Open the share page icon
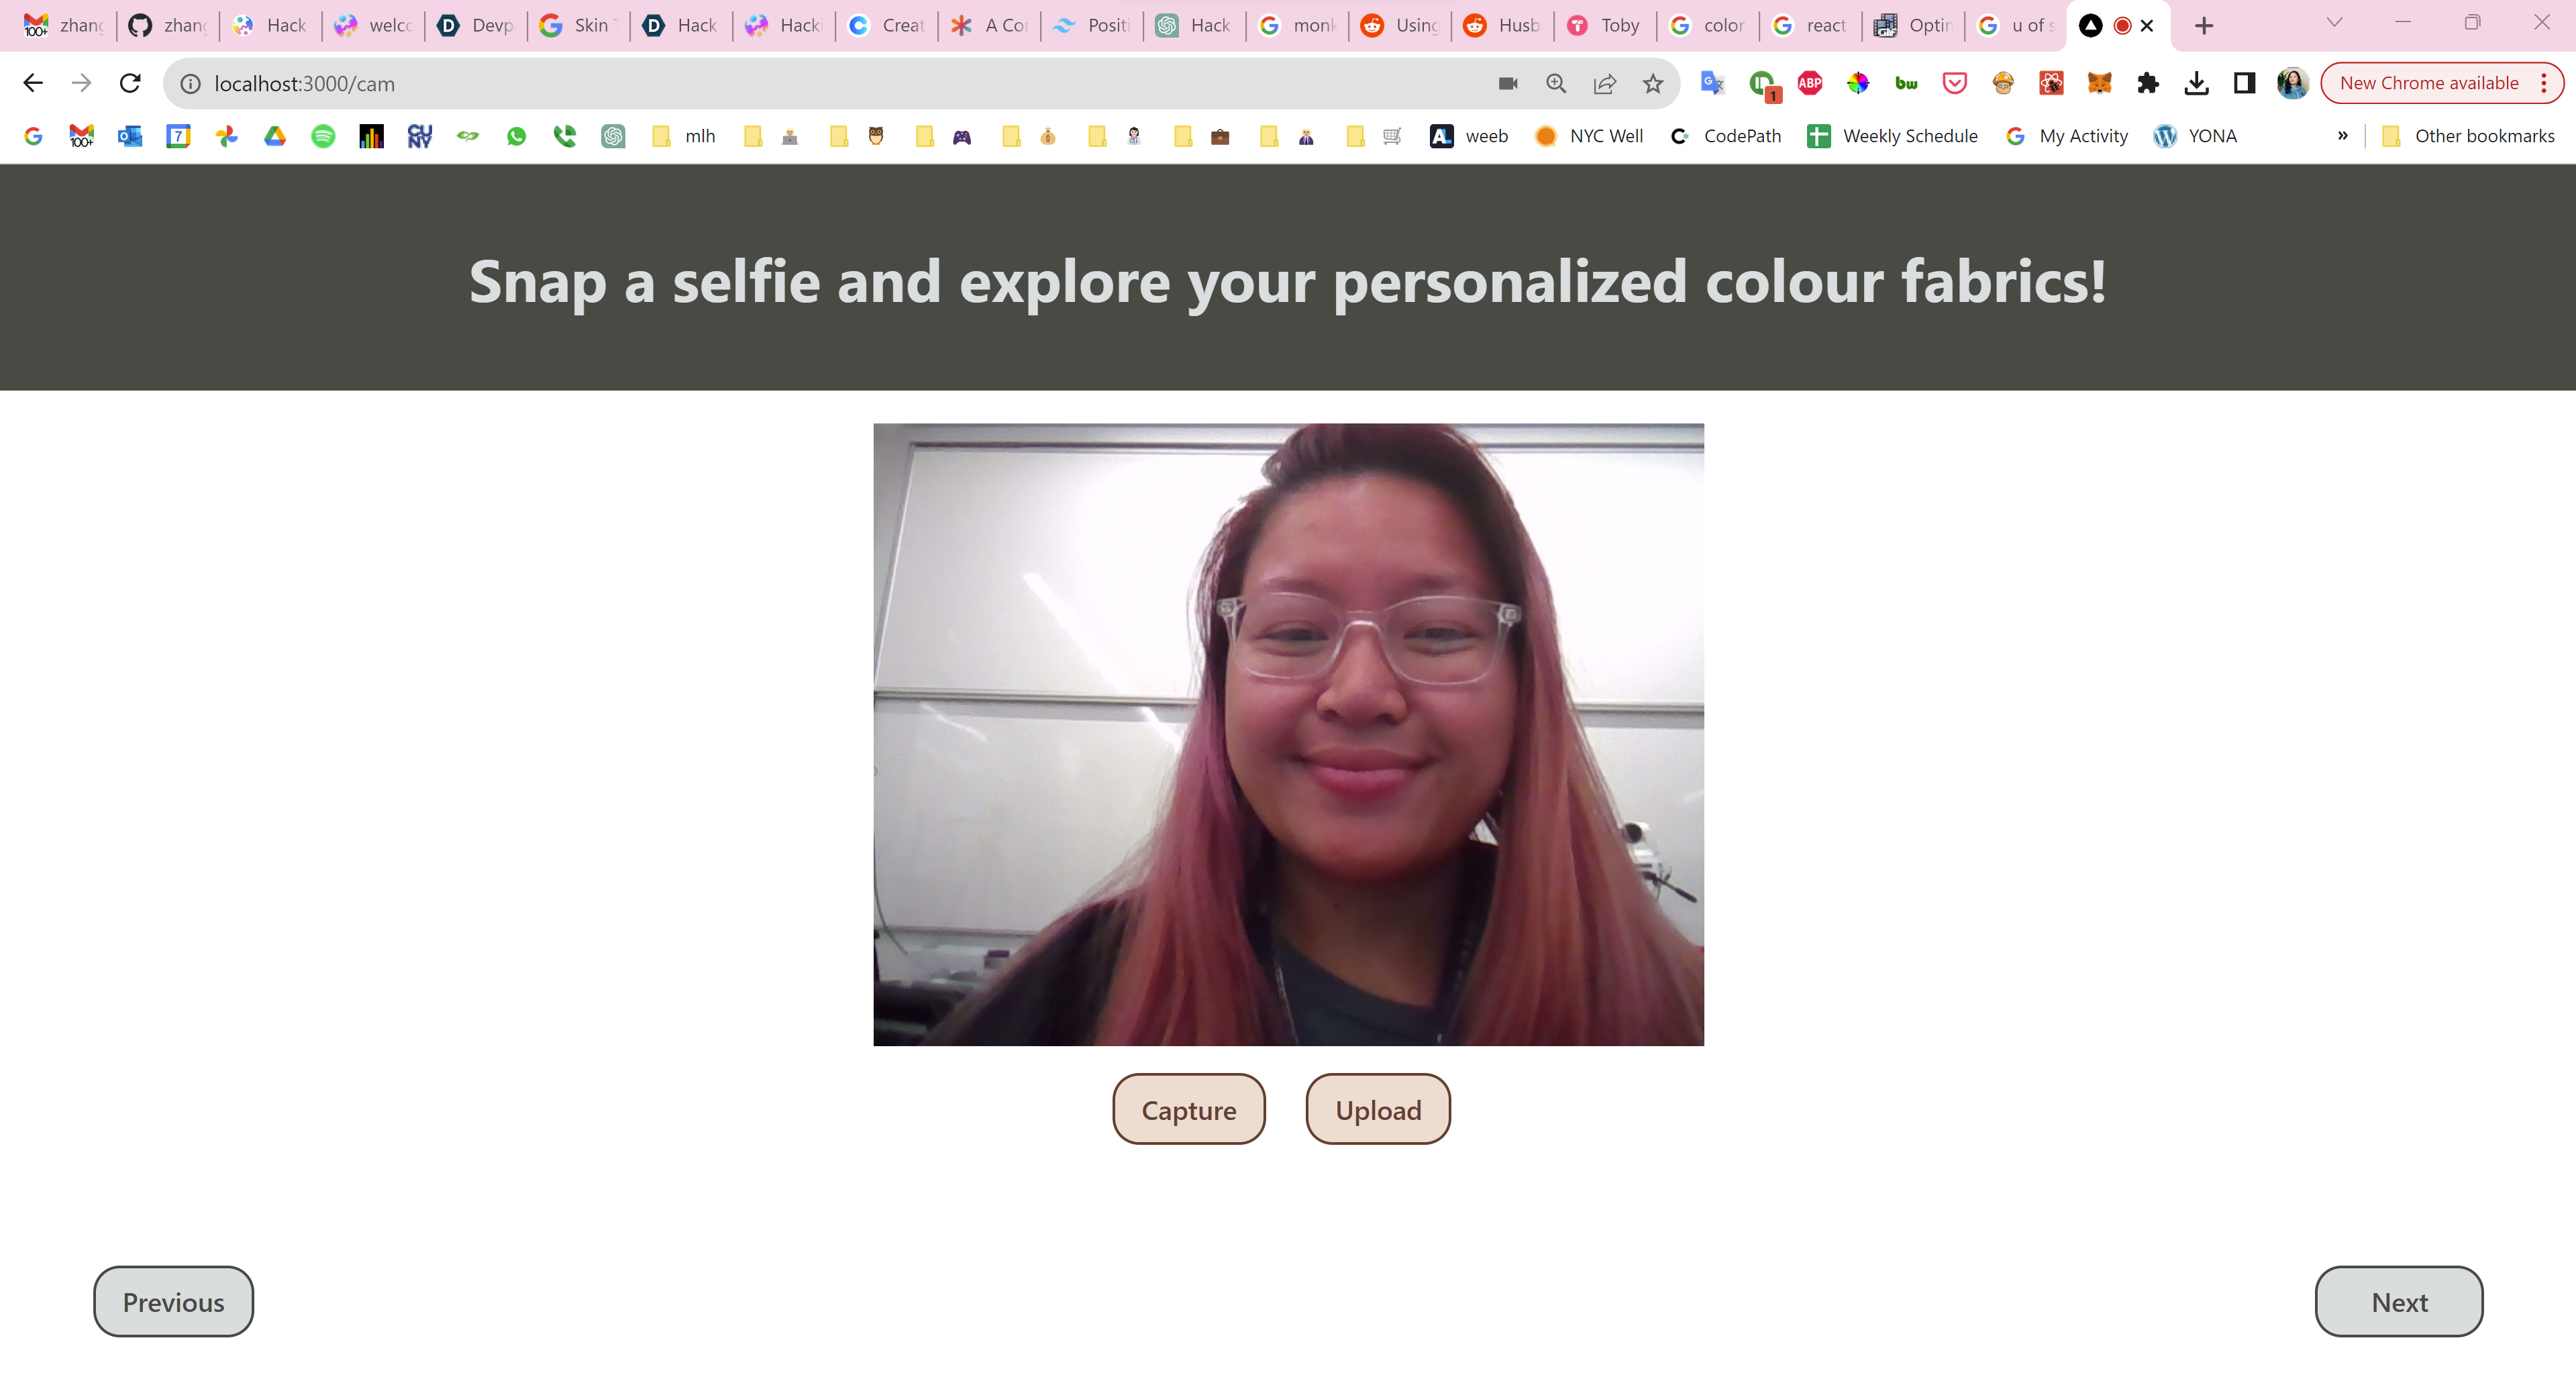The height and width of the screenshot is (1377, 2576). pyautogui.click(x=1604, y=84)
